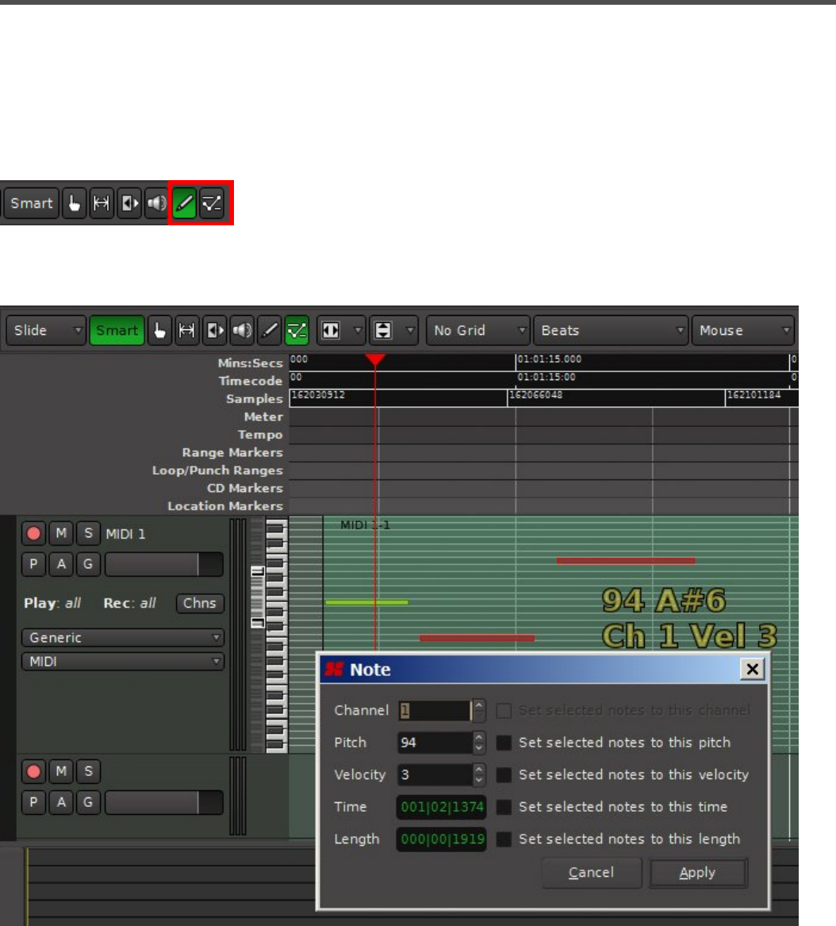This screenshot has height=926, width=836.
Task: Open the track height dropdown arrow
Action: [410, 330]
